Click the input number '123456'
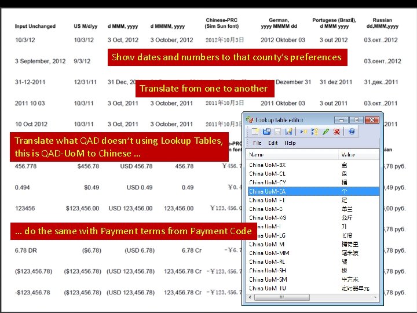This screenshot has width=417, height=313. [x=25, y=209]
